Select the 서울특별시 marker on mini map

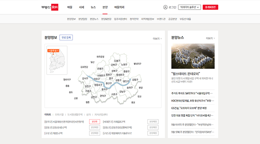pos(54,51)
